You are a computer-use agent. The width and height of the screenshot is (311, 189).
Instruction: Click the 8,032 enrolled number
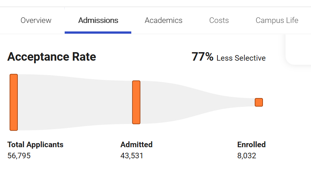click(247, 156)
